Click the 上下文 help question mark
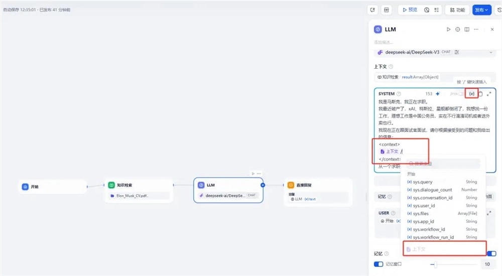Viewport: 502px width, 276px height. click(391, 67)
